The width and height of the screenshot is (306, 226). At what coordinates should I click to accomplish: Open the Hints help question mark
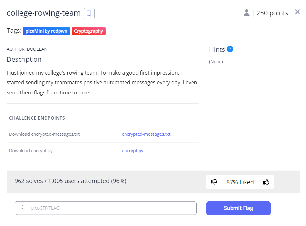coord(230,49)
